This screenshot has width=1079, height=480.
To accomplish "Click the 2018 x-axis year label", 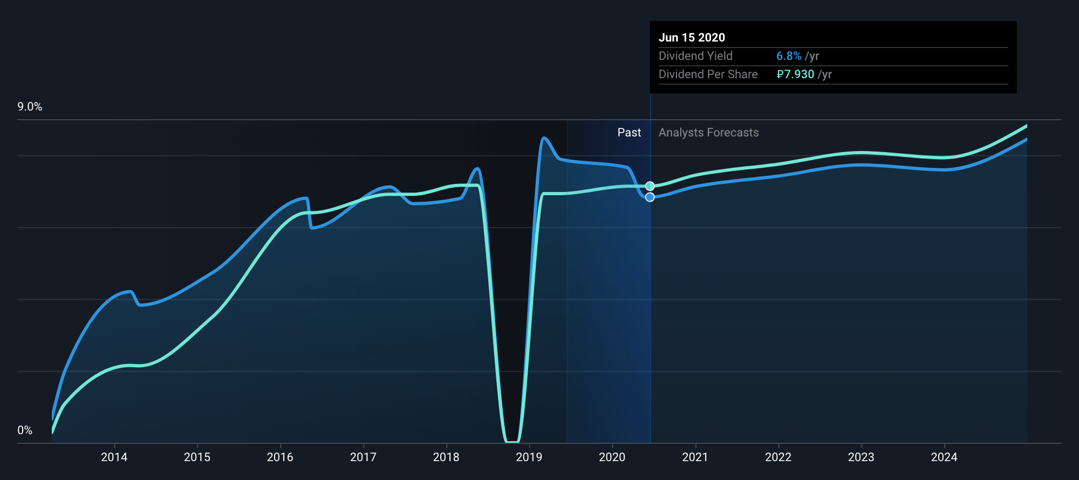I will 446,457.
